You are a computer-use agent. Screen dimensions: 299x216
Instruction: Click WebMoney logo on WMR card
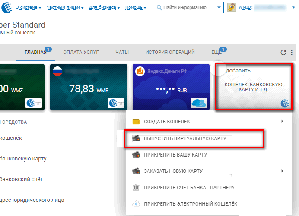tap(116, 103)
